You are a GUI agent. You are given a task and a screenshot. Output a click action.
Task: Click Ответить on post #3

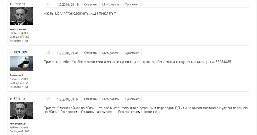pos(90,99)
